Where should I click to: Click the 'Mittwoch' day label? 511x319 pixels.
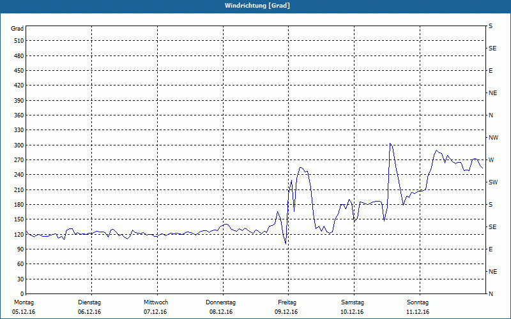(x=156, y=302)
